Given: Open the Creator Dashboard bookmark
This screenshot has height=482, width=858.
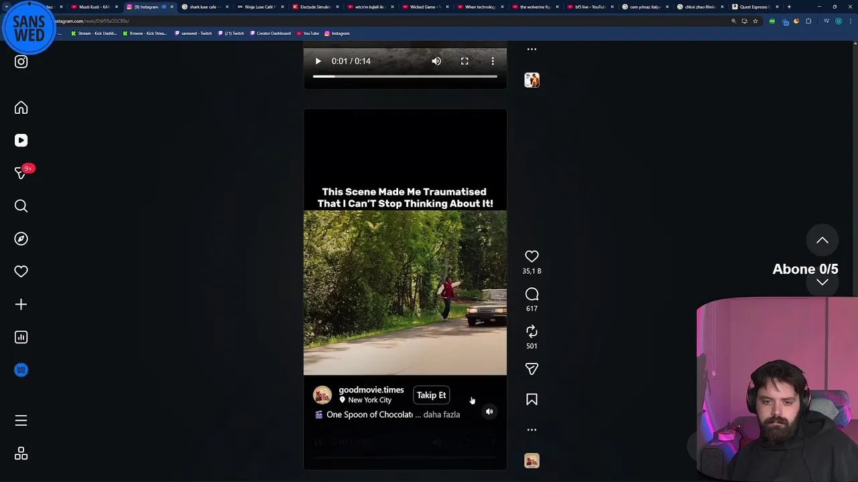Looking at the screenshot, I should pos(271,33).
